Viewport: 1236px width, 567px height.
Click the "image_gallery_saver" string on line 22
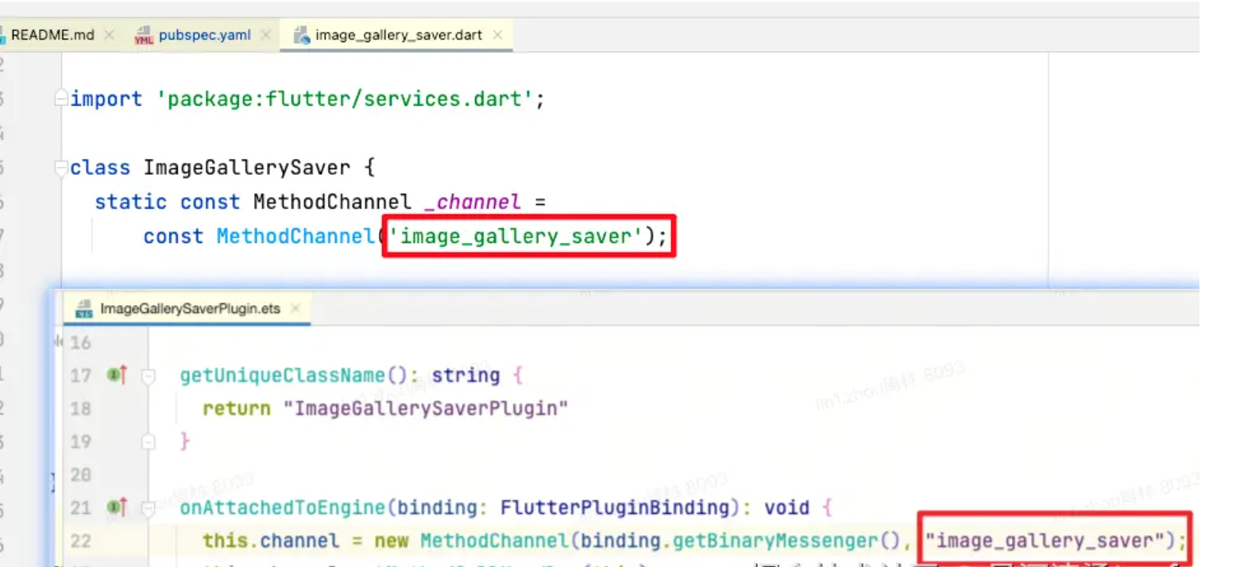(1044, 542)
